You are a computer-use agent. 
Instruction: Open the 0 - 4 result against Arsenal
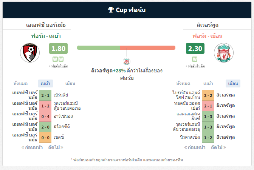click(x=45, y=116)
